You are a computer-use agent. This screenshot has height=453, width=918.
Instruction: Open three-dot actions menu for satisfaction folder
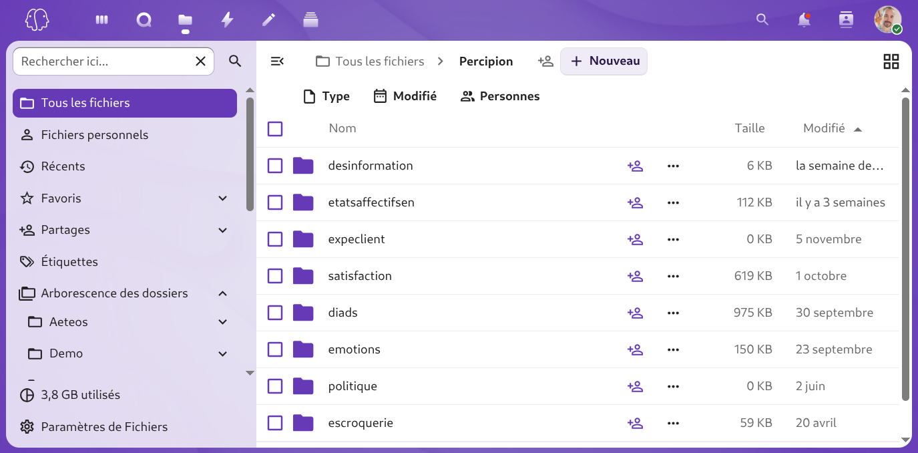[673, 276]
